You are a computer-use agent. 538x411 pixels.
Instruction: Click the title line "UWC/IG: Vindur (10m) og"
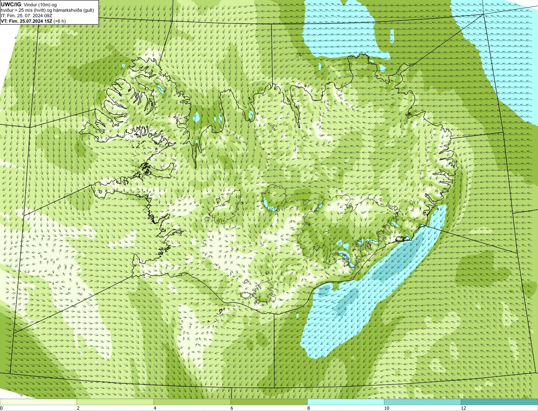29,5
